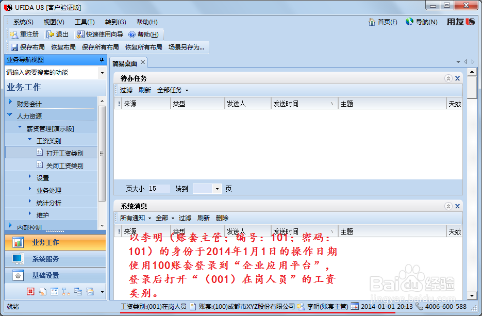Click the calendar icon in status bar
Viewport: 482px width, 316px height.
pos(355,306)
